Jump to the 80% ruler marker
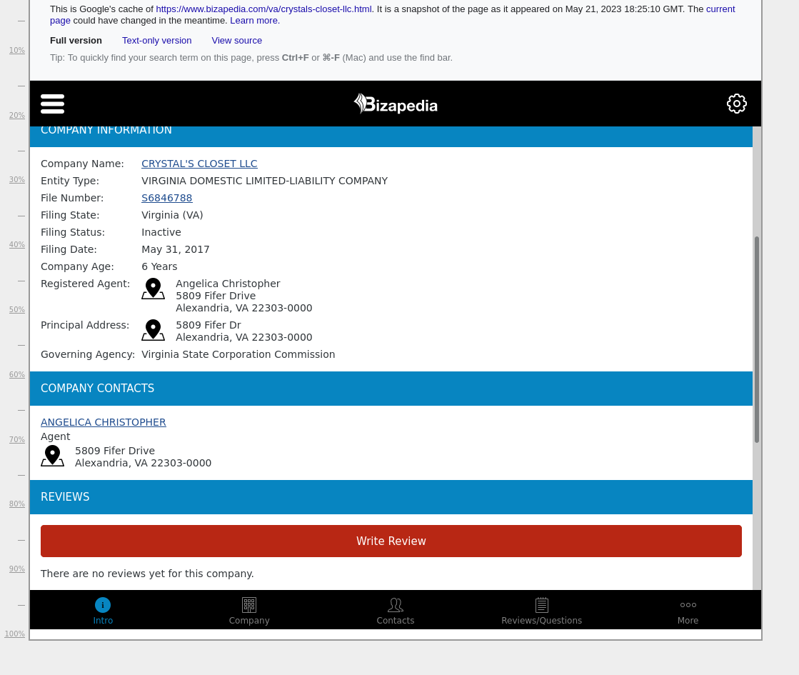This screenshot has height=675, width=799. pos(17,504)
